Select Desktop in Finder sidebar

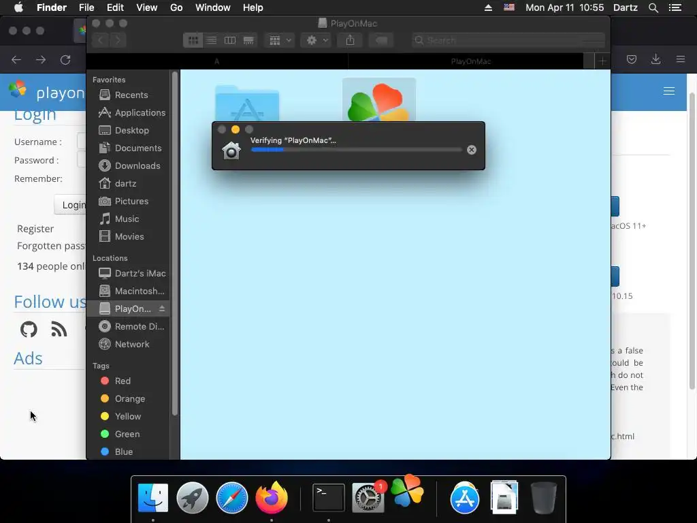pos(128,130)
